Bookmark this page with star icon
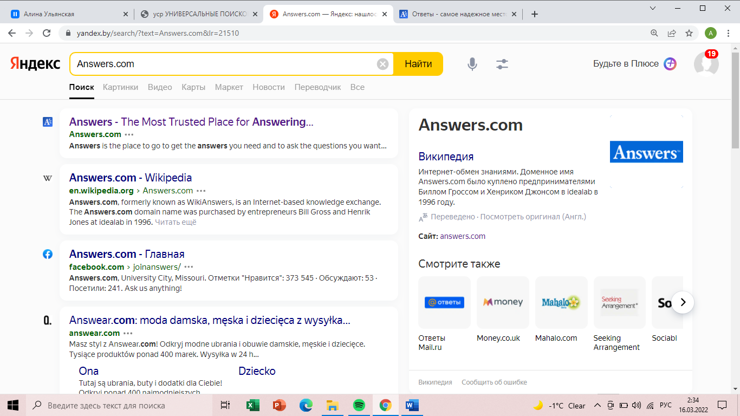740x416 pixels. point(689,33)
